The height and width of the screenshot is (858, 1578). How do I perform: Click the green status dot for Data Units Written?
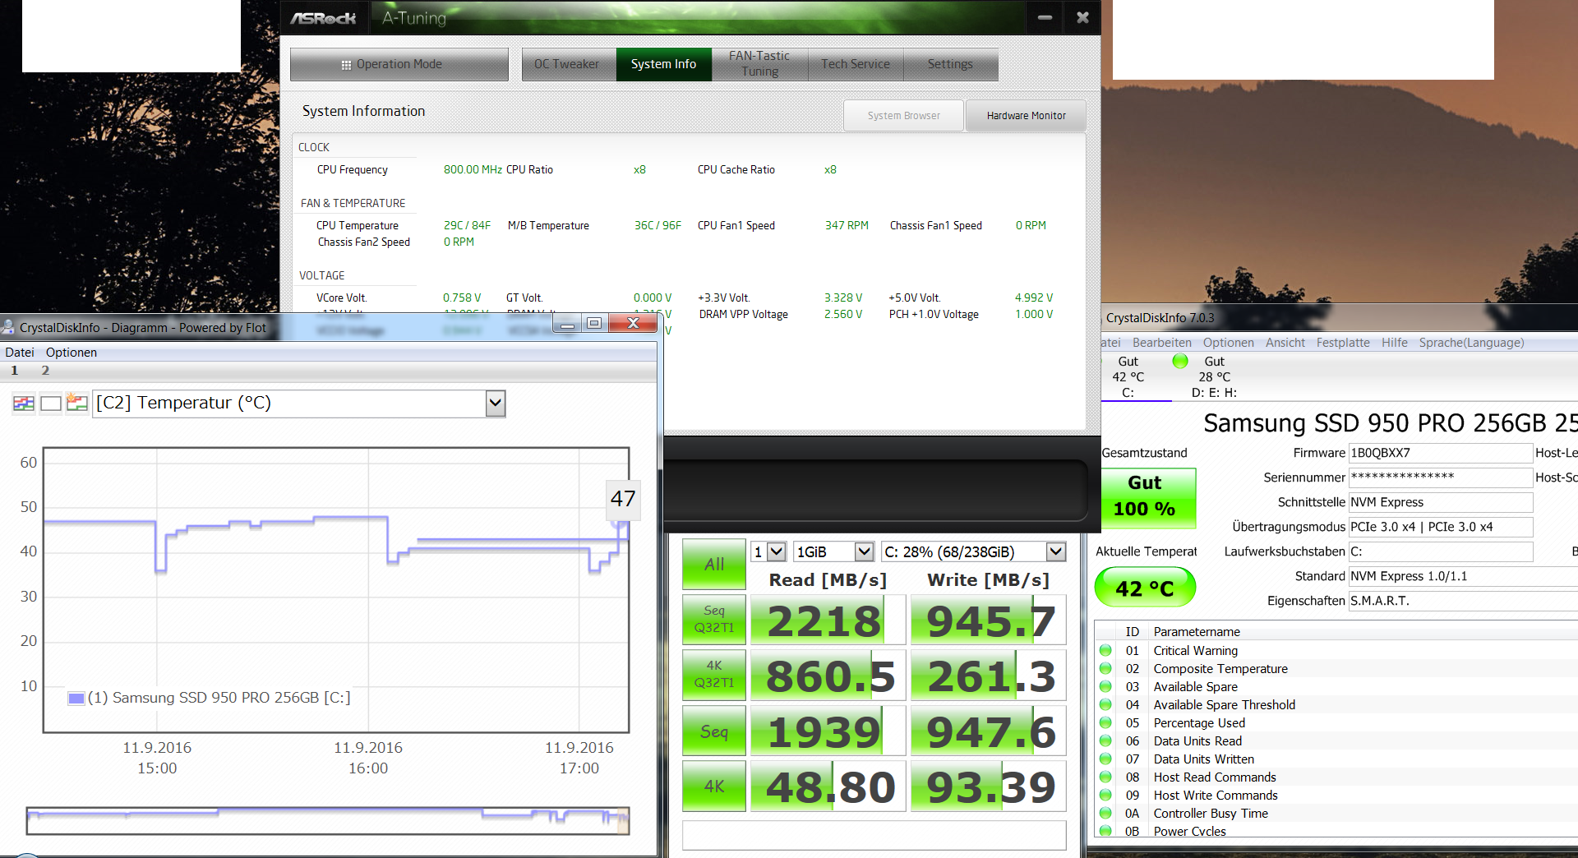tap(1105, 759)
